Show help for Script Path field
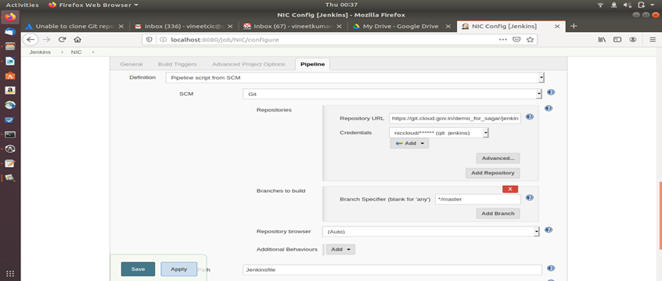The image size is (662, 281). [551, 269]
